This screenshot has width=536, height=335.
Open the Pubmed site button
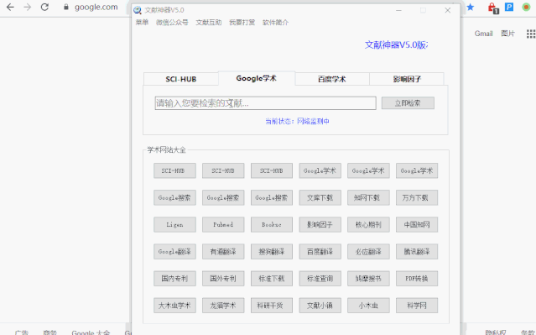(223, 225)
